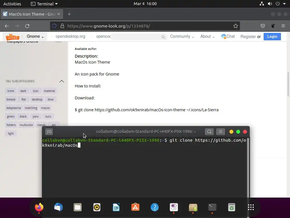Select the suru tag
The width and height of the screenshot is (290, 218).
point(48,117)
